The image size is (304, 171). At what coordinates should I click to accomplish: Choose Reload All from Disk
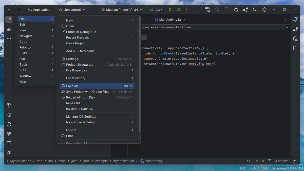97,97
